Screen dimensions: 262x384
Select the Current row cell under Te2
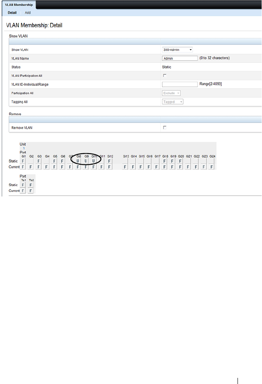[31, 191]
